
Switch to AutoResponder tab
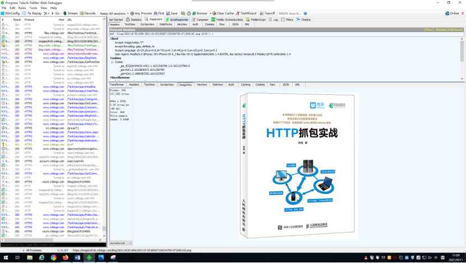coord(177,20)
